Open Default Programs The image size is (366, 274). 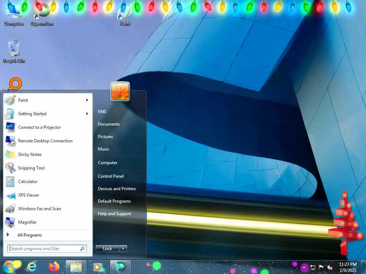tap(114, 201)
